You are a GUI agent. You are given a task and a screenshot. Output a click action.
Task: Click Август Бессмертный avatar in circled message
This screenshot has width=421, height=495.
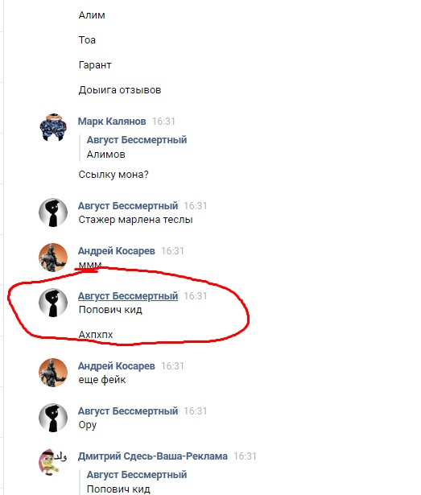[x=53, y=303]
